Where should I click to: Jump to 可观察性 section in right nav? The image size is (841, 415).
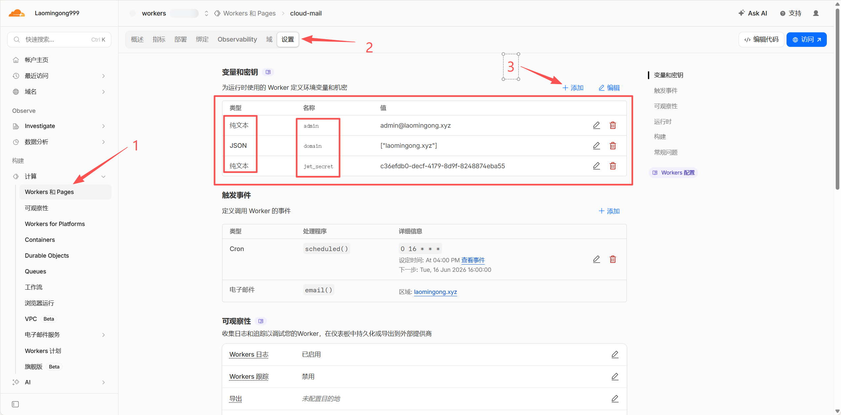click(665, 106)
